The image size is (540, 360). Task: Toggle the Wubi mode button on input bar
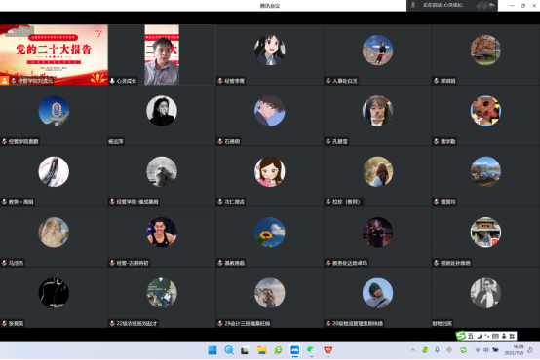pos(471,336)
